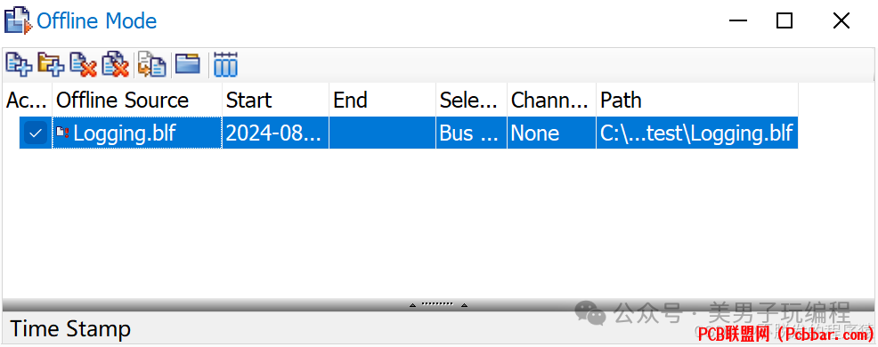Click the Offline Mode window title icon

tap(18, 20)
